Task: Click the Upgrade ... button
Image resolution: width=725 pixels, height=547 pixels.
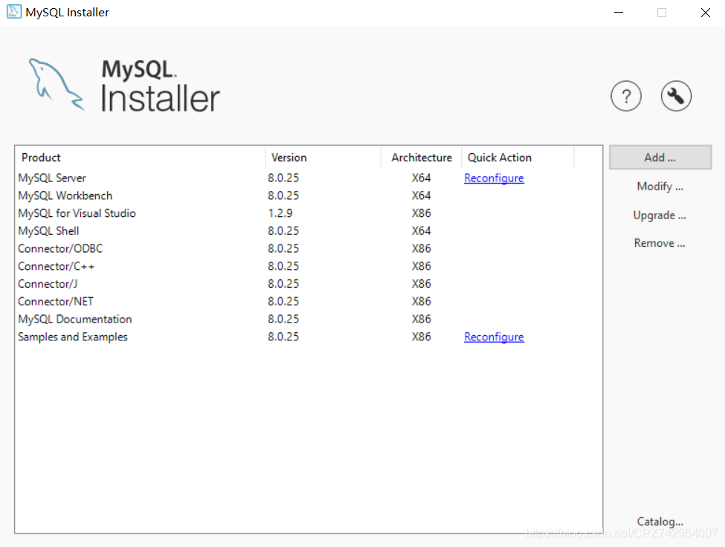Action: (x=660, y=216)
